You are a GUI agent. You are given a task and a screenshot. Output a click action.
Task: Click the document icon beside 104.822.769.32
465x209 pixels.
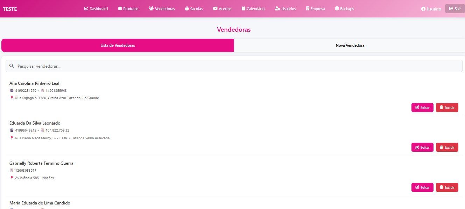tap(42, 130)
